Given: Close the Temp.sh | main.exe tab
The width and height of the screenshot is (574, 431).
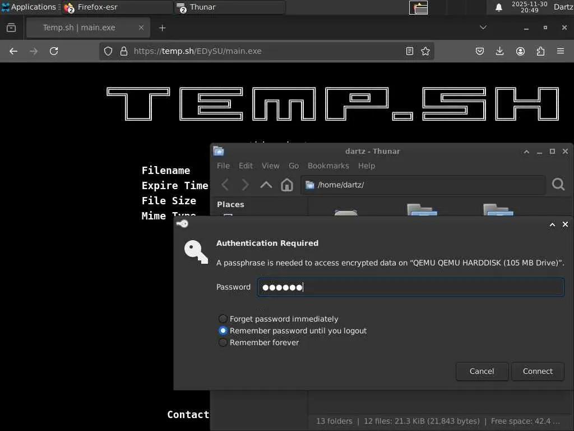Looking at the screenshot, I should click(141, 27).
